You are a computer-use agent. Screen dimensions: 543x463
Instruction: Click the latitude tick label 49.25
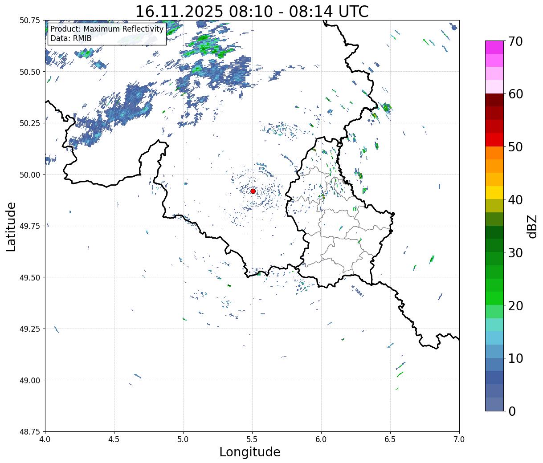click(30, 329)
